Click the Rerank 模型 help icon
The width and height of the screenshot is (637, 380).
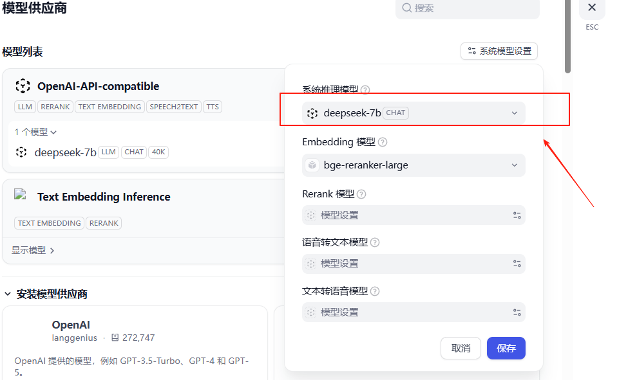point(361,194)
